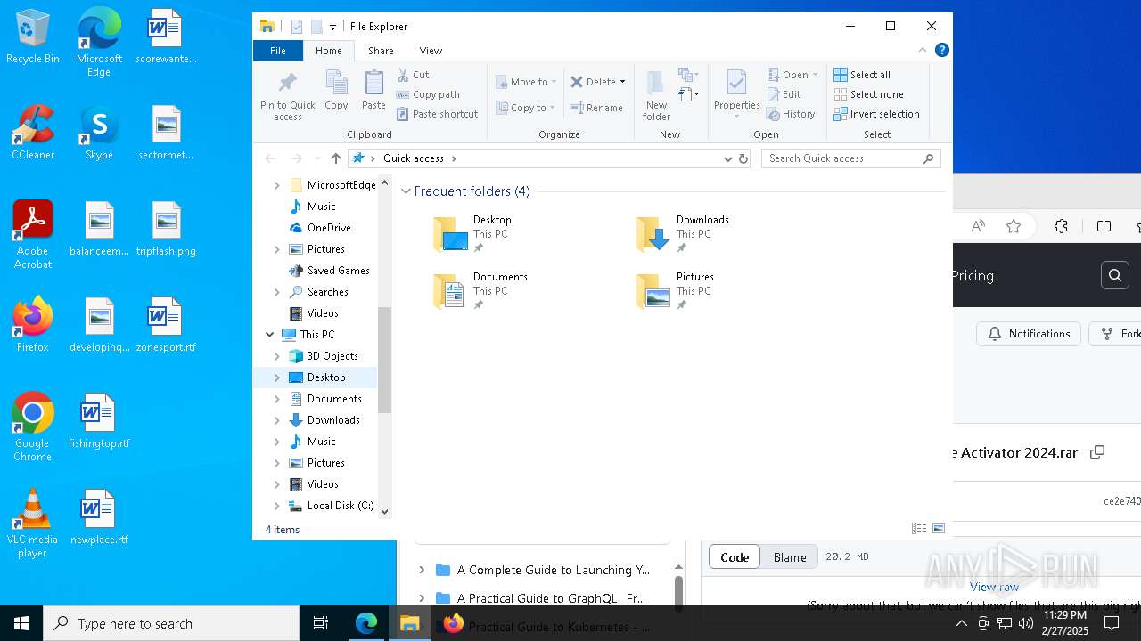This screenshot has width=1141, height=641.
Task: Click the Search Quick access field
Action: point(850,158)
